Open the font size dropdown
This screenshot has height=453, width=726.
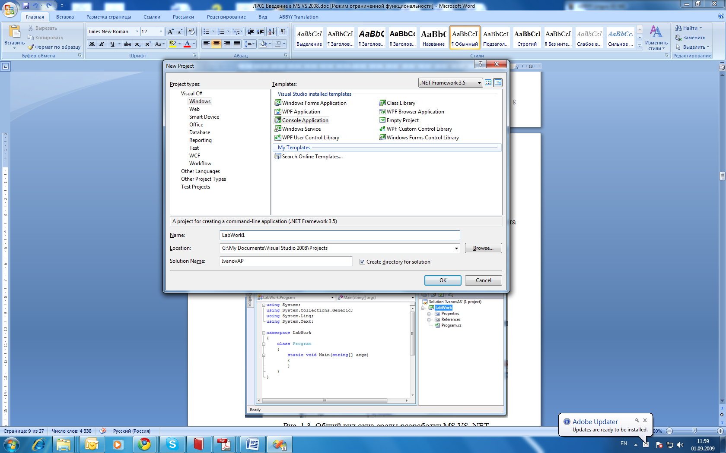(x=161, y=31)
